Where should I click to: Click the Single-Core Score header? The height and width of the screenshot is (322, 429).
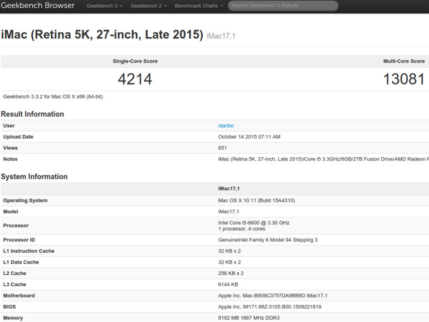point(135,61)
